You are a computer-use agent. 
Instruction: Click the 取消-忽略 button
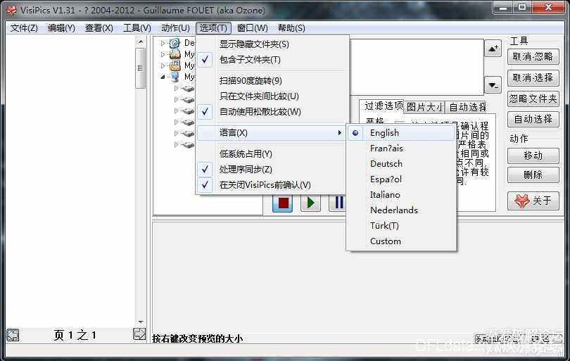click(533, 57)
